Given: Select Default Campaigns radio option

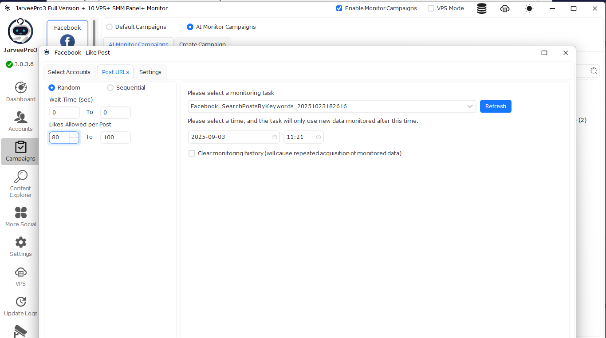Looking at the screenshot, I should [110, 27].
